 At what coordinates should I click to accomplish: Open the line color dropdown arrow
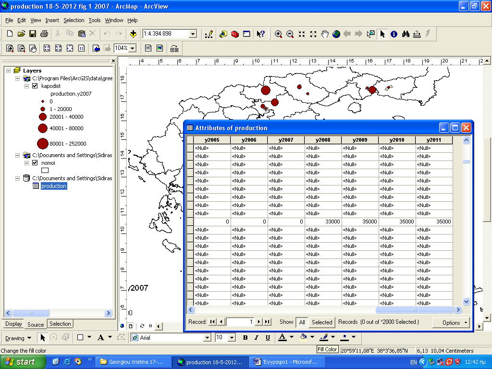click(333, 337)
